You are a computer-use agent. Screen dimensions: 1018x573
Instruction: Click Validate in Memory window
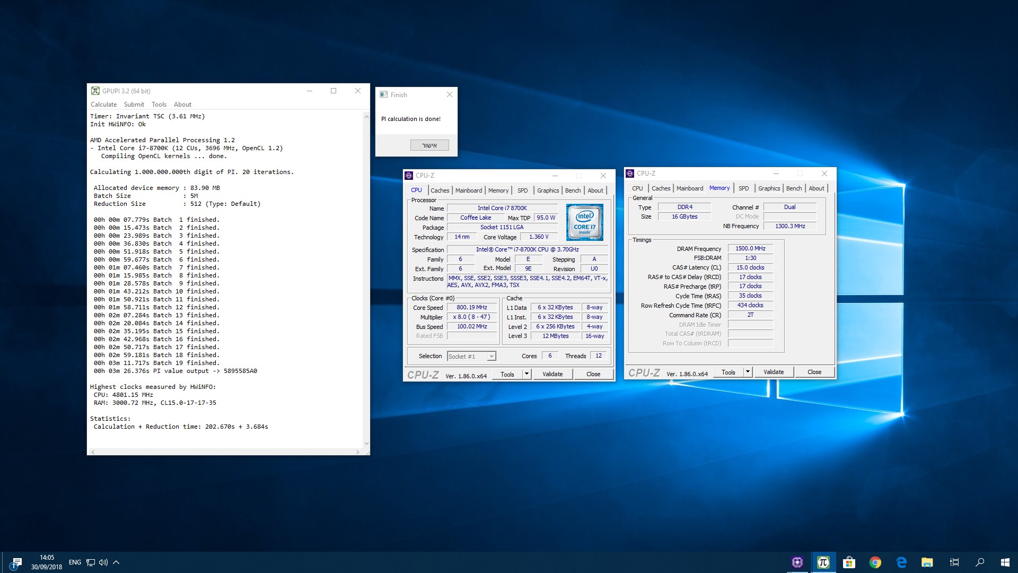click(x=774, y=372)
